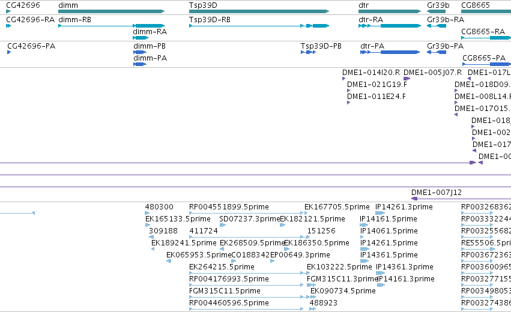The width and height of the screenshot is (511, 312).
Task: Select the Tsp39D gene bar
Action: click(259, 11)
